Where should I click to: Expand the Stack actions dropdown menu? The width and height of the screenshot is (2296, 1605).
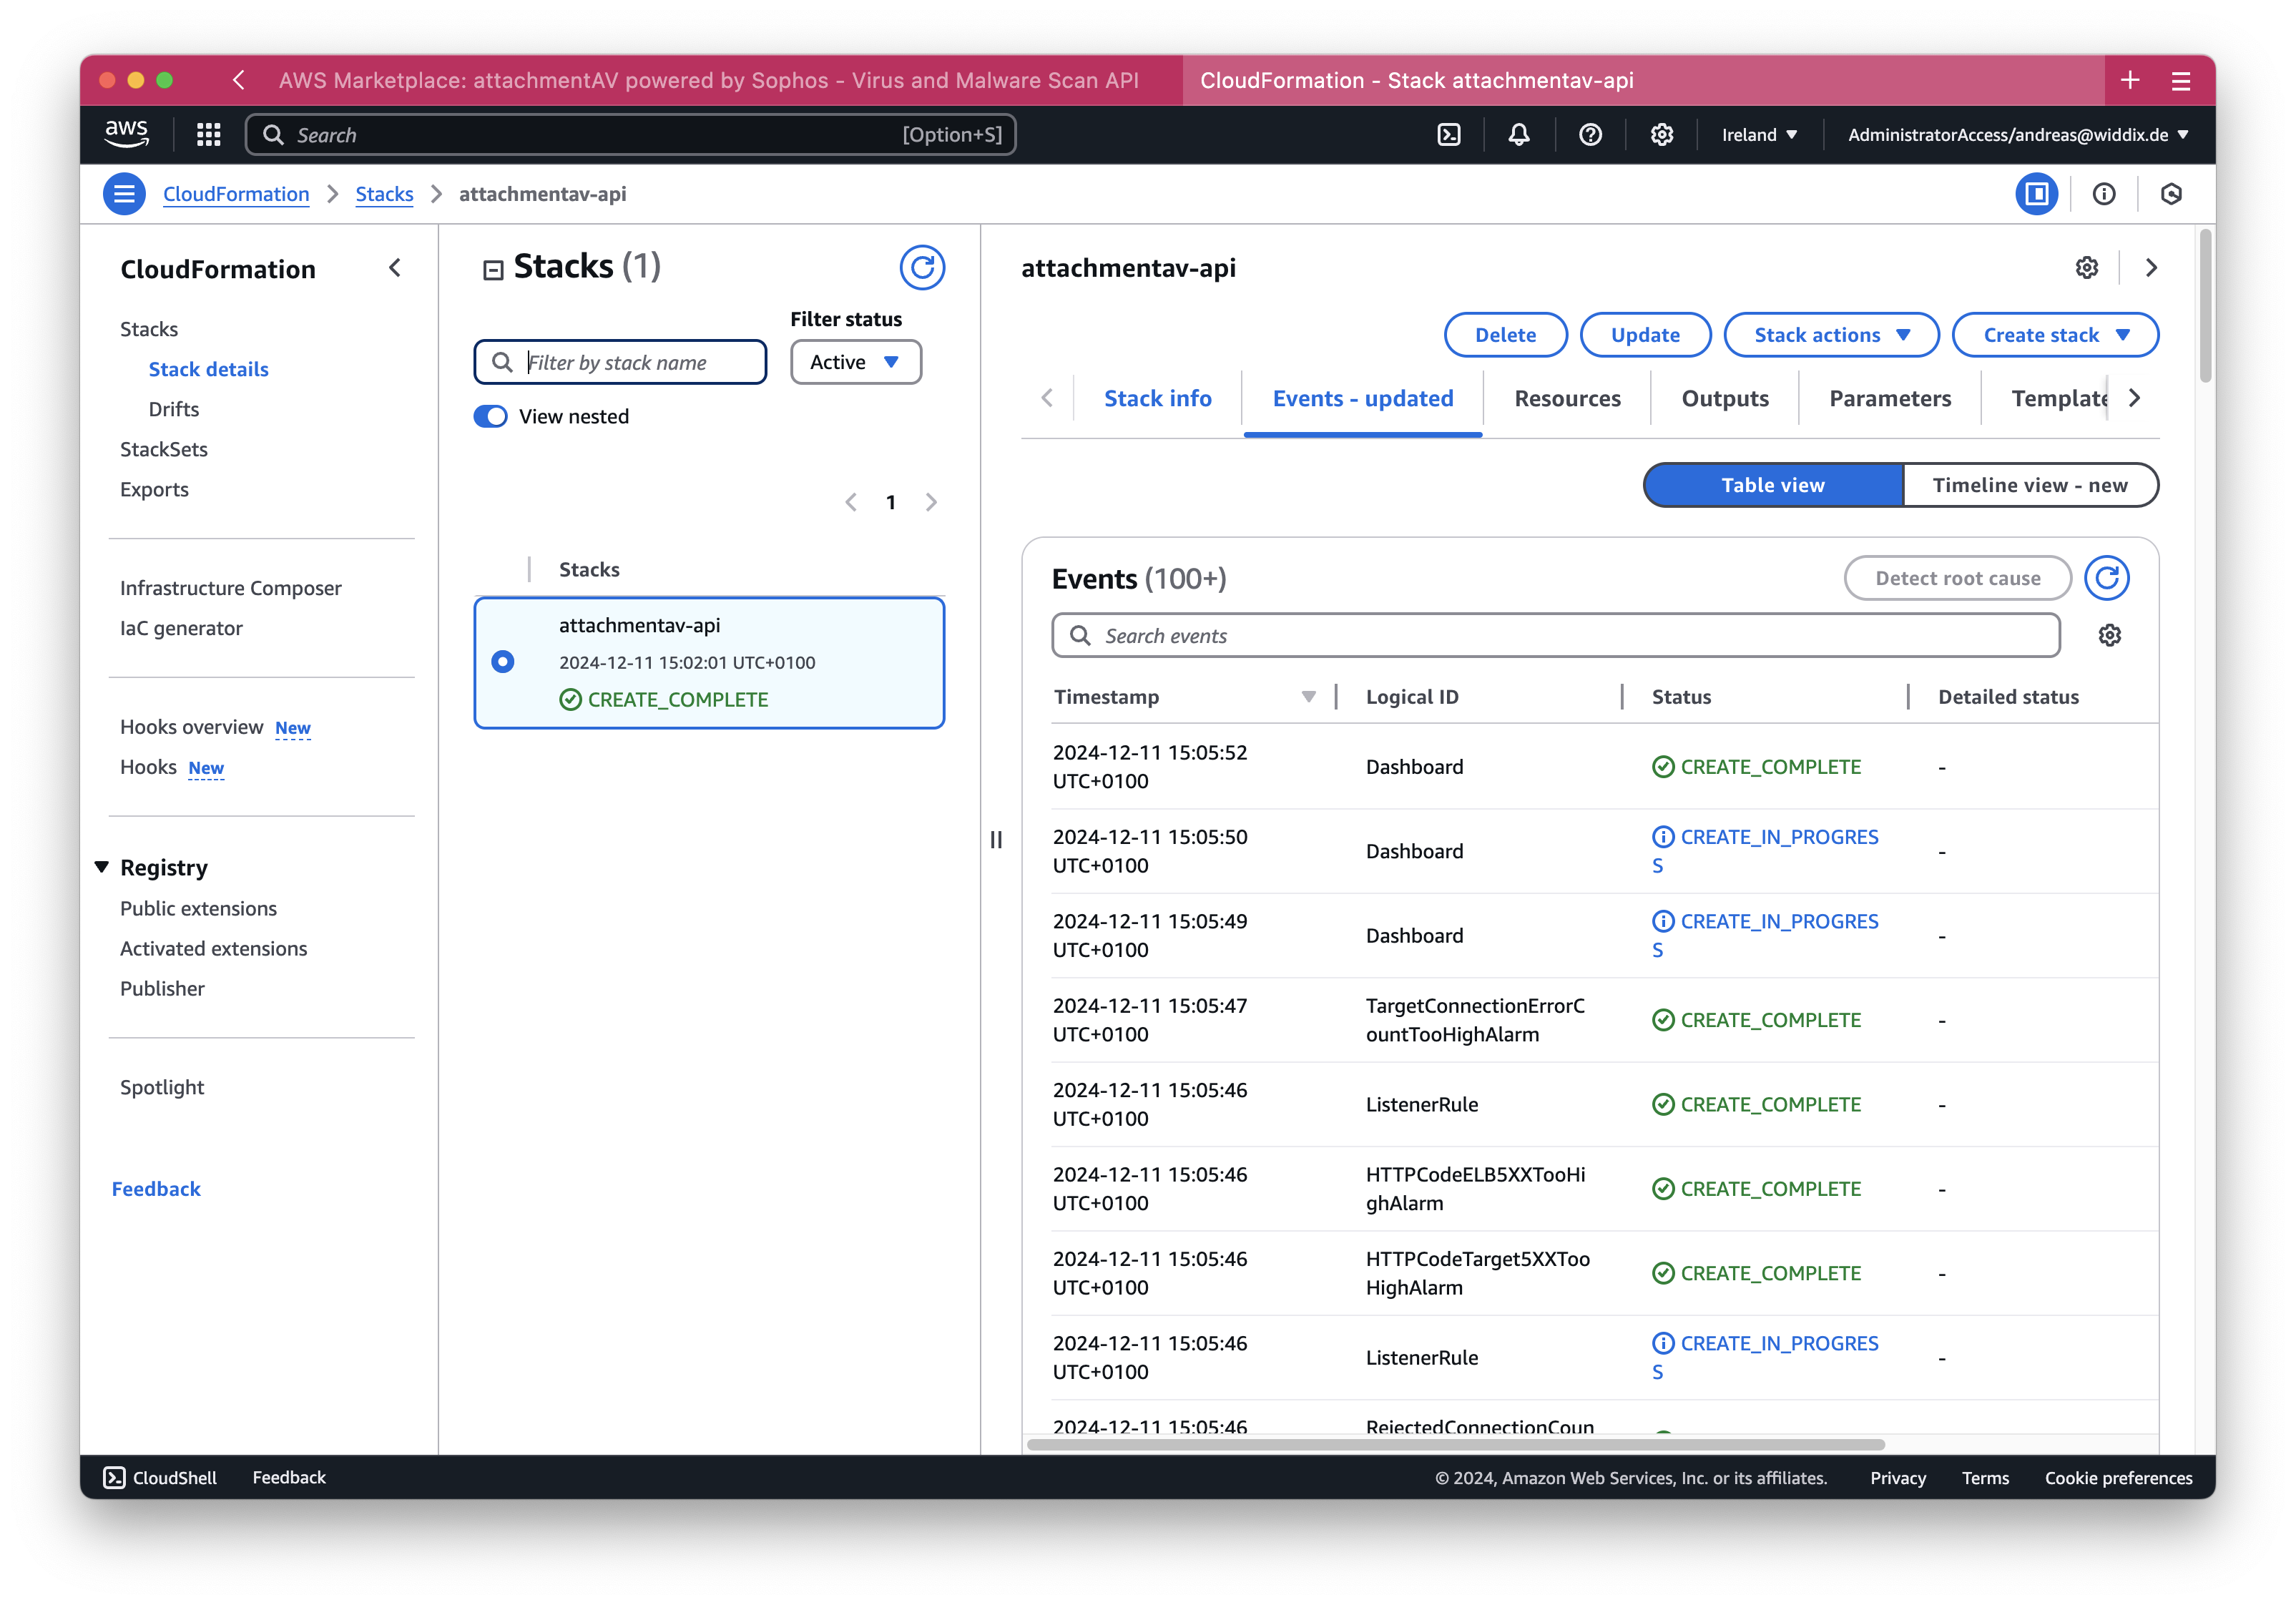(x=1835, y=333)
